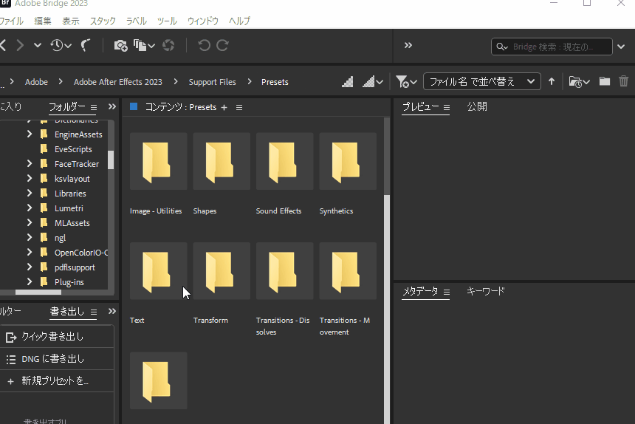
Task: Open the Export panel menu icon
Action: click(x=94, y=312)
